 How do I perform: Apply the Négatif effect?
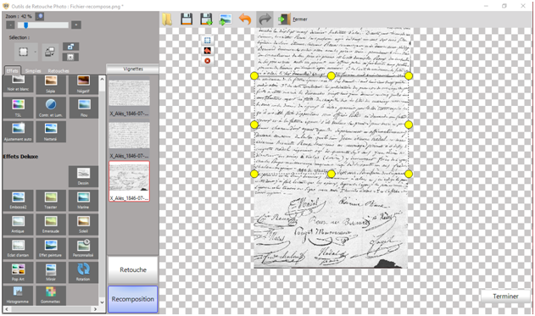pyautogui.click(x=83, y=84)
